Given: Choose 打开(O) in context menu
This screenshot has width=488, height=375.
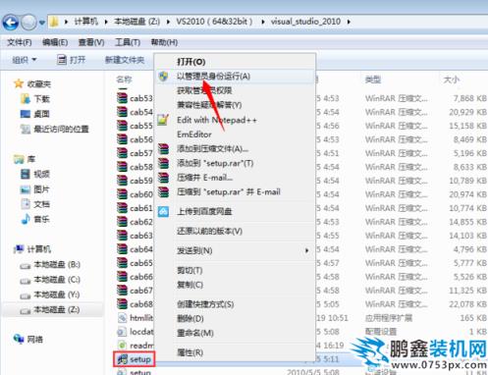Looking at the screenshot, I should (x=191, y=62).
